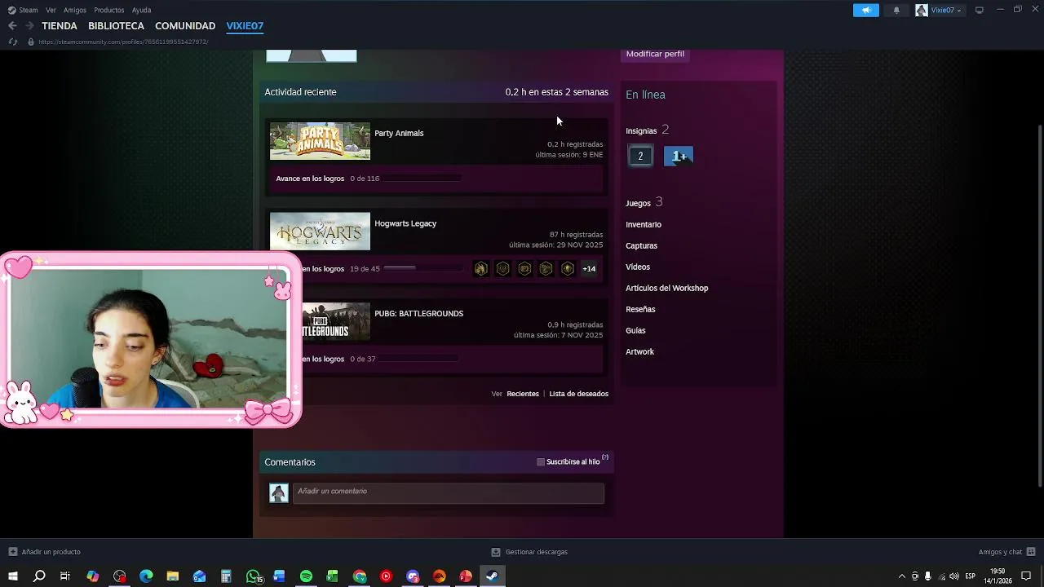This screenshot has height=587, width=1044.
Task: Click the first Hogwarts Legacy achievement icon
Action: pyautogui.click(x=481, y=268)
